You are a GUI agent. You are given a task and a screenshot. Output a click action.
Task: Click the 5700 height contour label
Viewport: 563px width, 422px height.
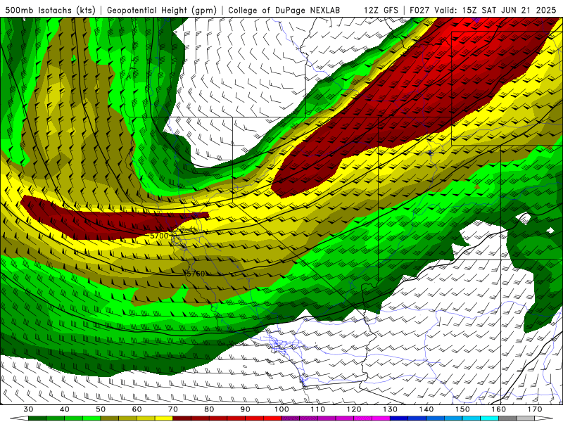point(159,236)
